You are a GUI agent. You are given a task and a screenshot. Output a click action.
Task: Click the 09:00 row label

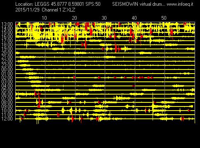point(7,106)
